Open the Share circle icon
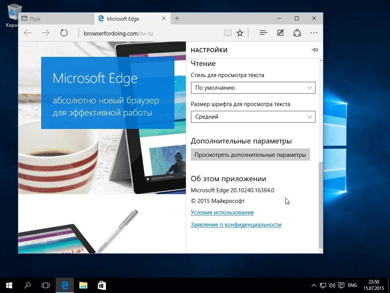390x293 pixels. [x=297, y=33]
